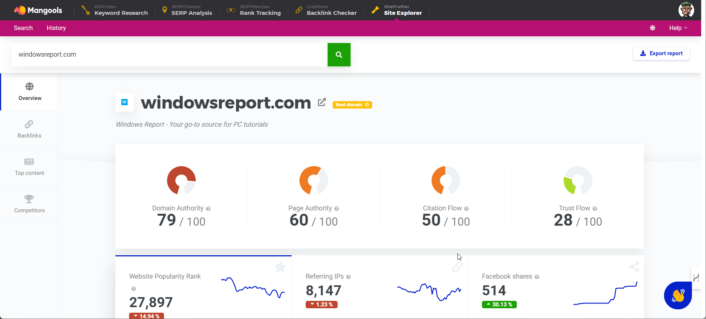Open the waving hand chat widget
This screenshot has height=319, width=706.
pyautogui.click(x=678, y=295)
